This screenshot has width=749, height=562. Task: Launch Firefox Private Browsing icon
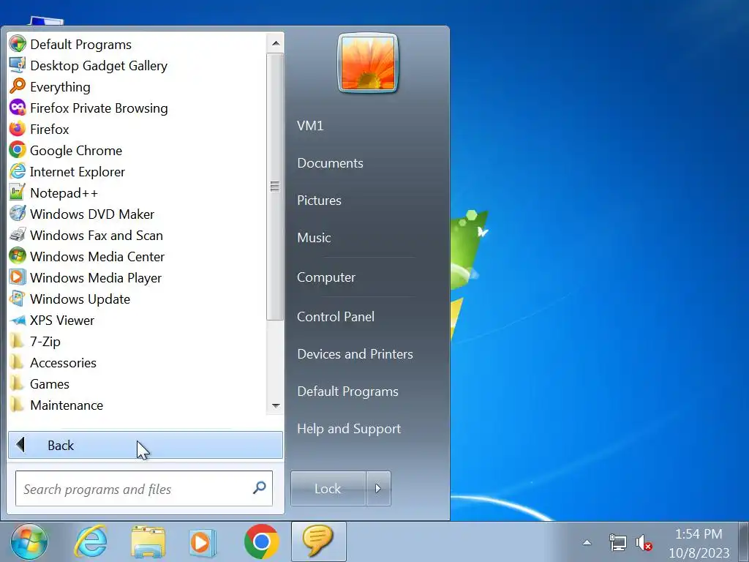tap(18, 108)
